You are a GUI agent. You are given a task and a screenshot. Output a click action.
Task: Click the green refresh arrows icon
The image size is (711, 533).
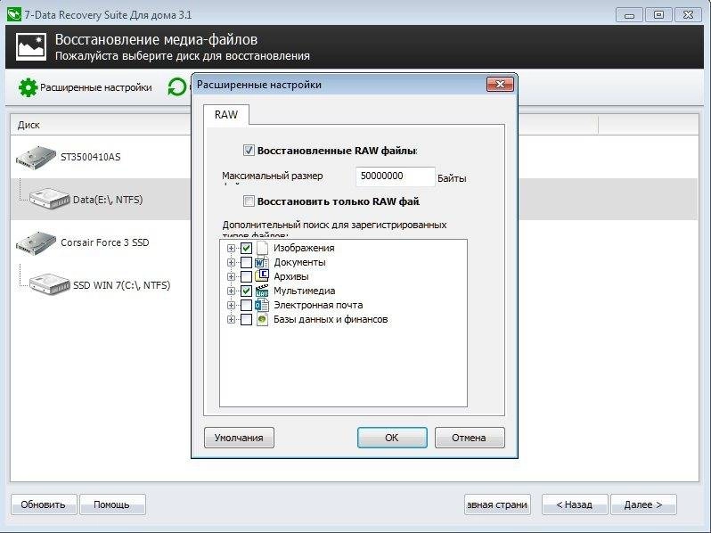(x=176, y=87)
